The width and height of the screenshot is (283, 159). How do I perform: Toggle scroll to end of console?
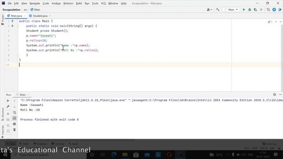(15, 118)
